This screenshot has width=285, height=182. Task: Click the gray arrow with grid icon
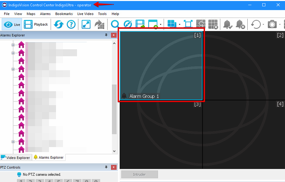coord(100,24)
